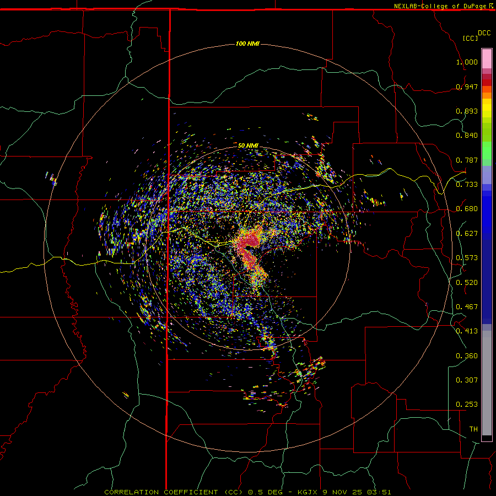Click the [CC] units label
Viewport: 496px width, 496px height.
point(470,38)
